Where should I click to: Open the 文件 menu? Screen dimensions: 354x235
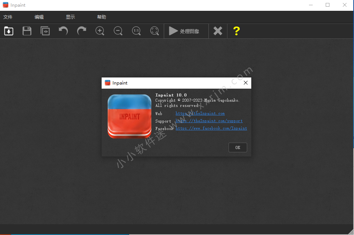pyautogui.click(x=8, y=17)
